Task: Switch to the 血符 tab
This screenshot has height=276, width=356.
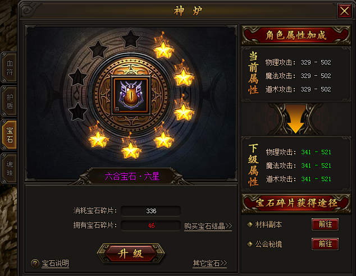Action: click(10, 67)
